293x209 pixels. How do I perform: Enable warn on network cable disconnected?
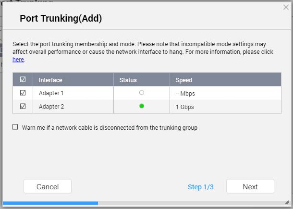coord(15,127)
